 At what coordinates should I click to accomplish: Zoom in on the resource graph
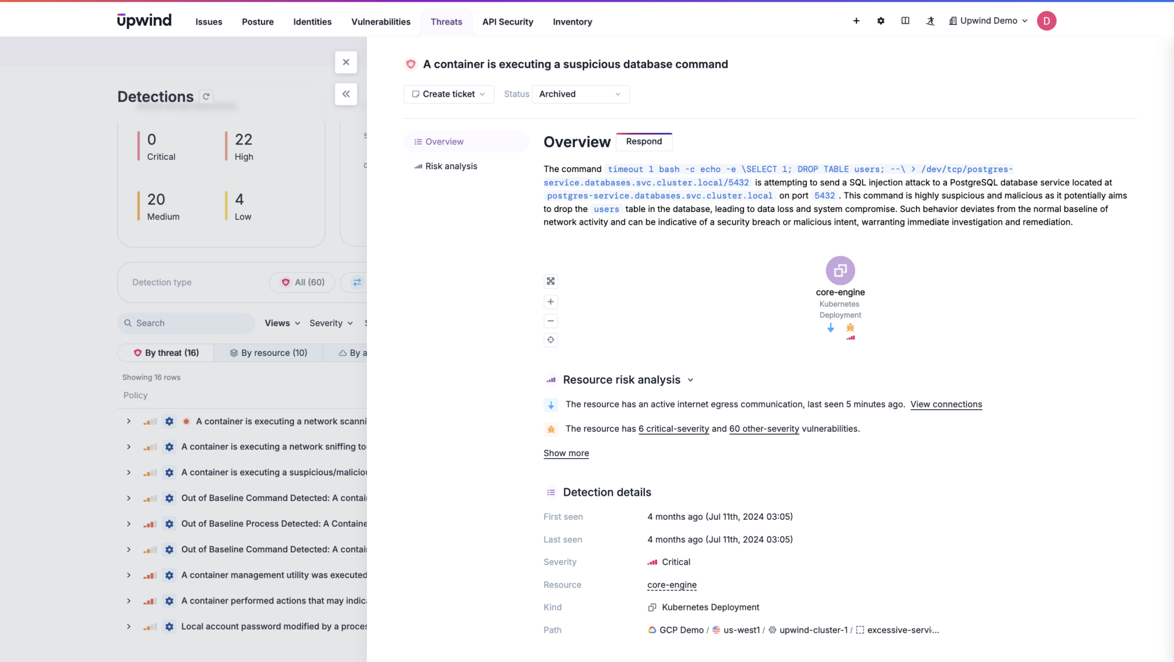coord(550,302)
